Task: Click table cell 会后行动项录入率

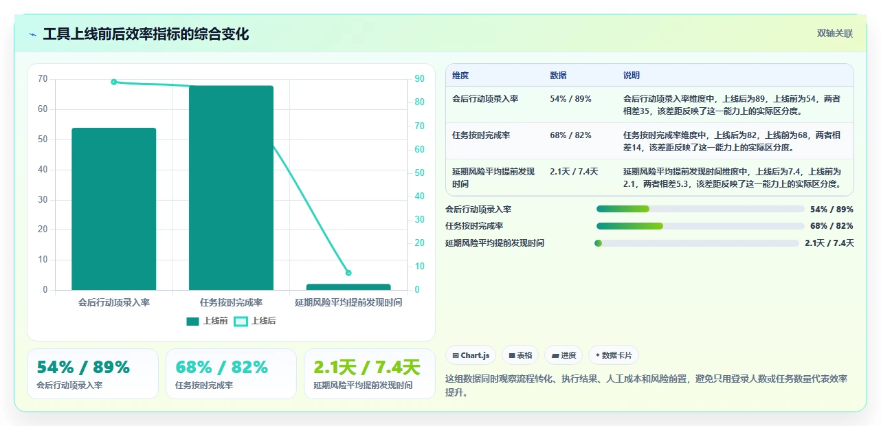Action: (x=485, y=99)
